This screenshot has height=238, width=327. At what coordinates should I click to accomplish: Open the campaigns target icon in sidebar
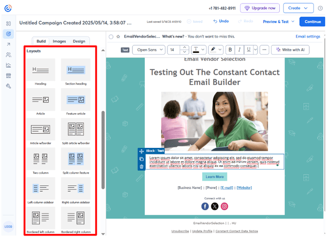[9, 34]
